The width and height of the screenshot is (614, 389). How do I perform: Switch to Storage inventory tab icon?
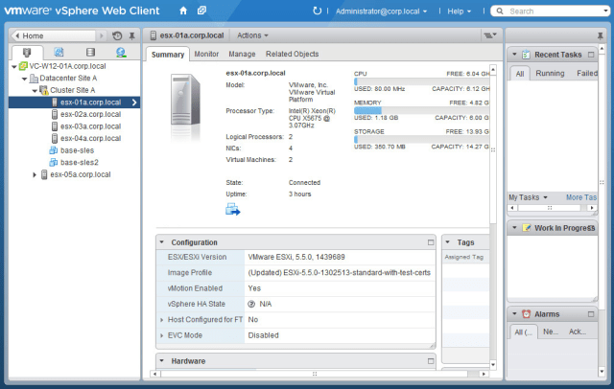(90, 52)
